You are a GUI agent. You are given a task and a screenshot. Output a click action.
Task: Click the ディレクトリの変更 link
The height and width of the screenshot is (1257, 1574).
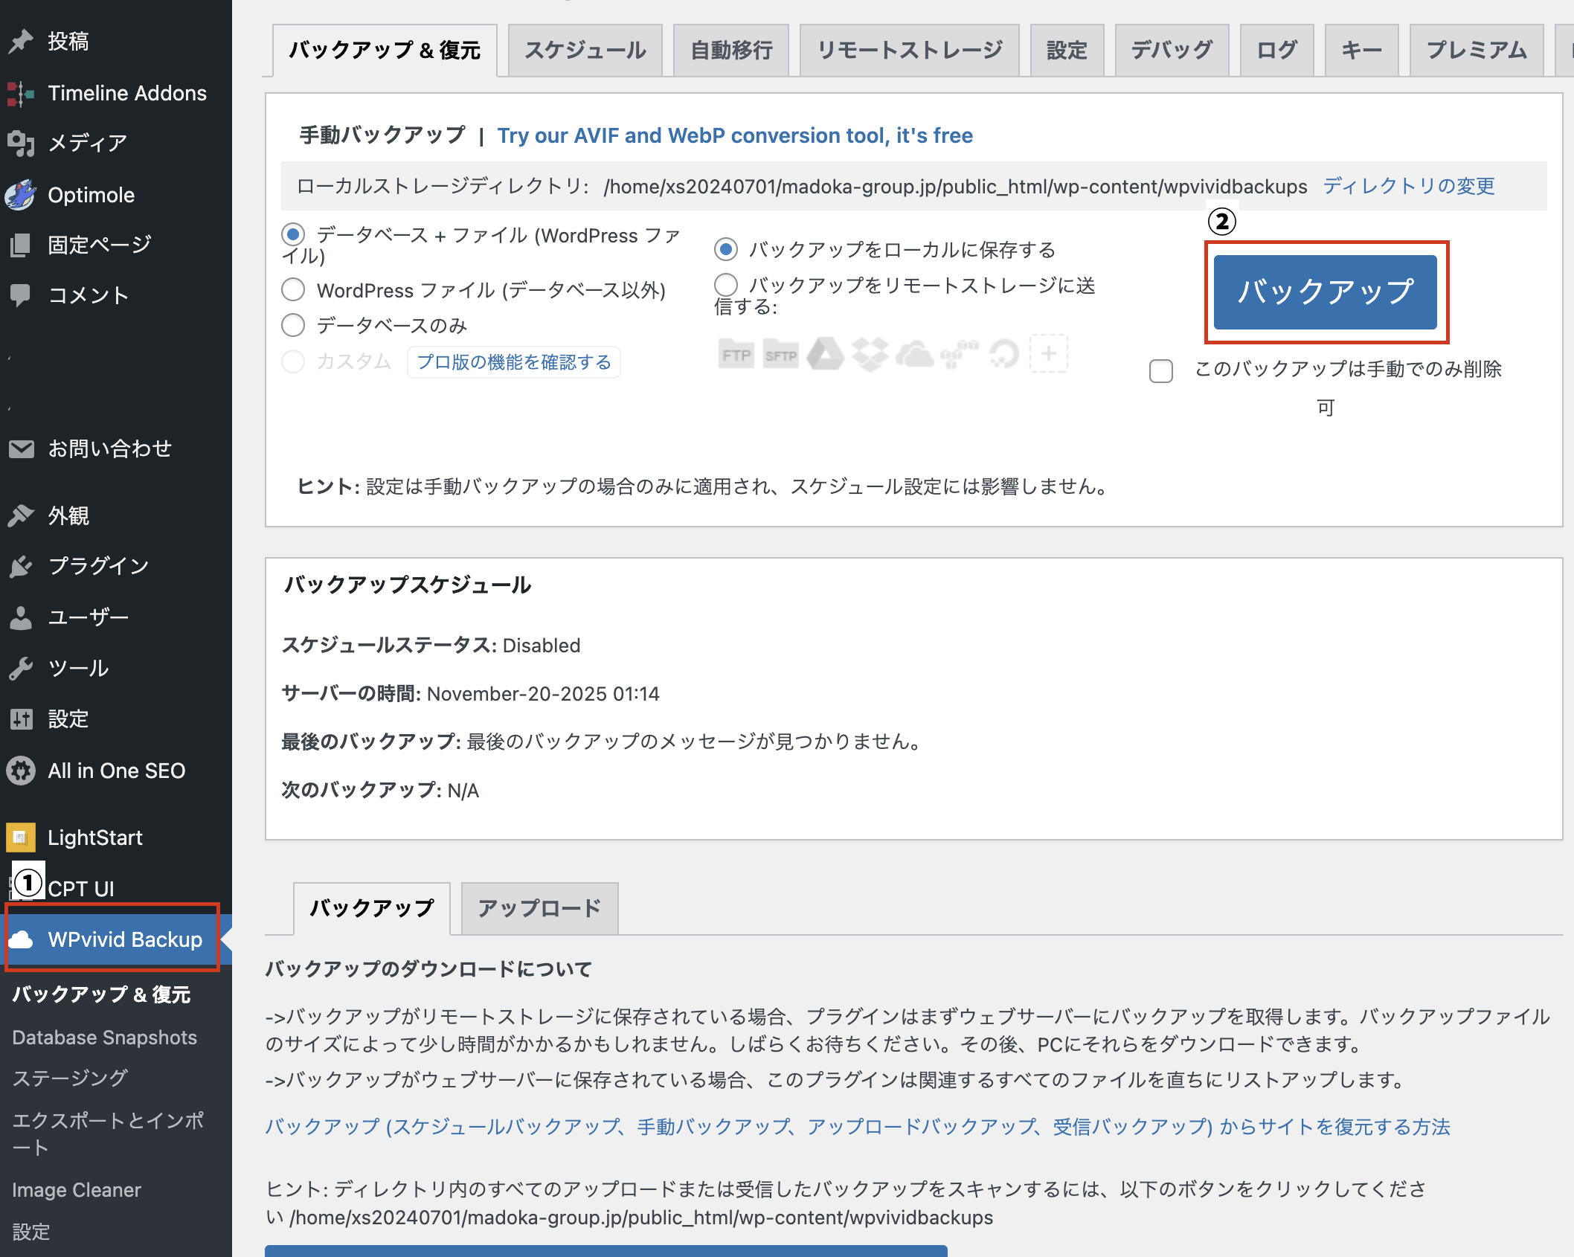click(x=1408, y=186)
